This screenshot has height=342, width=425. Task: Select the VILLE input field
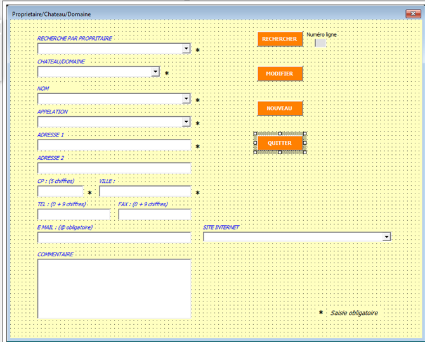pos(145,192)
